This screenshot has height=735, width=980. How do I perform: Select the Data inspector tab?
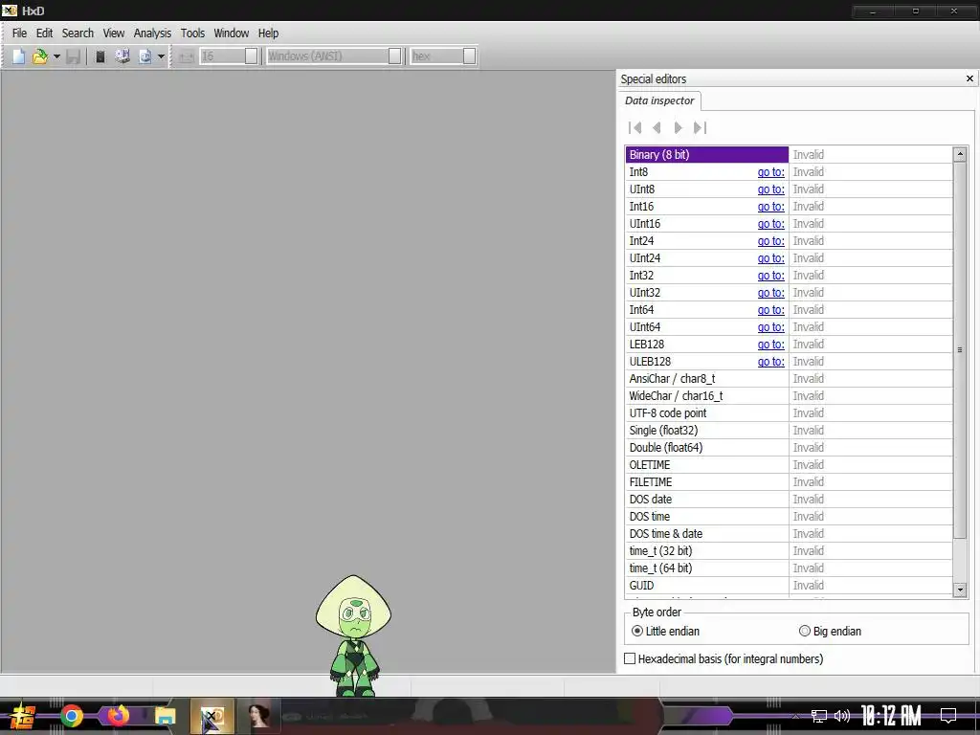(659, 100)
